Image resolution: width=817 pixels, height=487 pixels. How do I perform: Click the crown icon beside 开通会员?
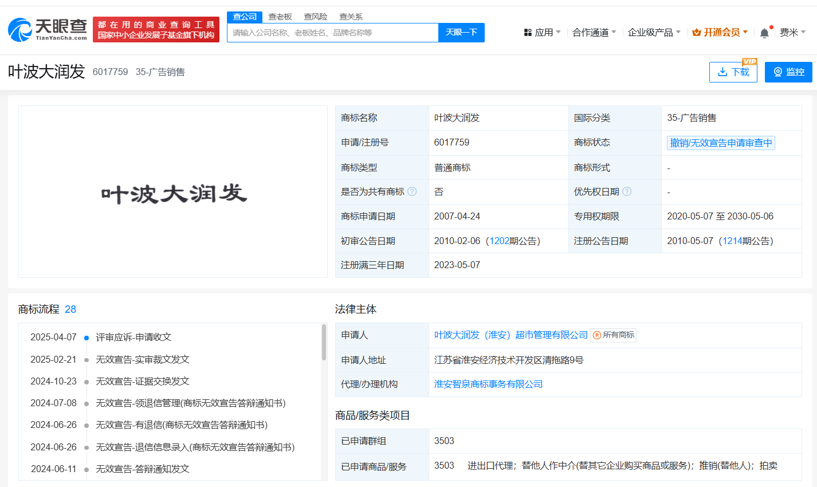[697, 33]
